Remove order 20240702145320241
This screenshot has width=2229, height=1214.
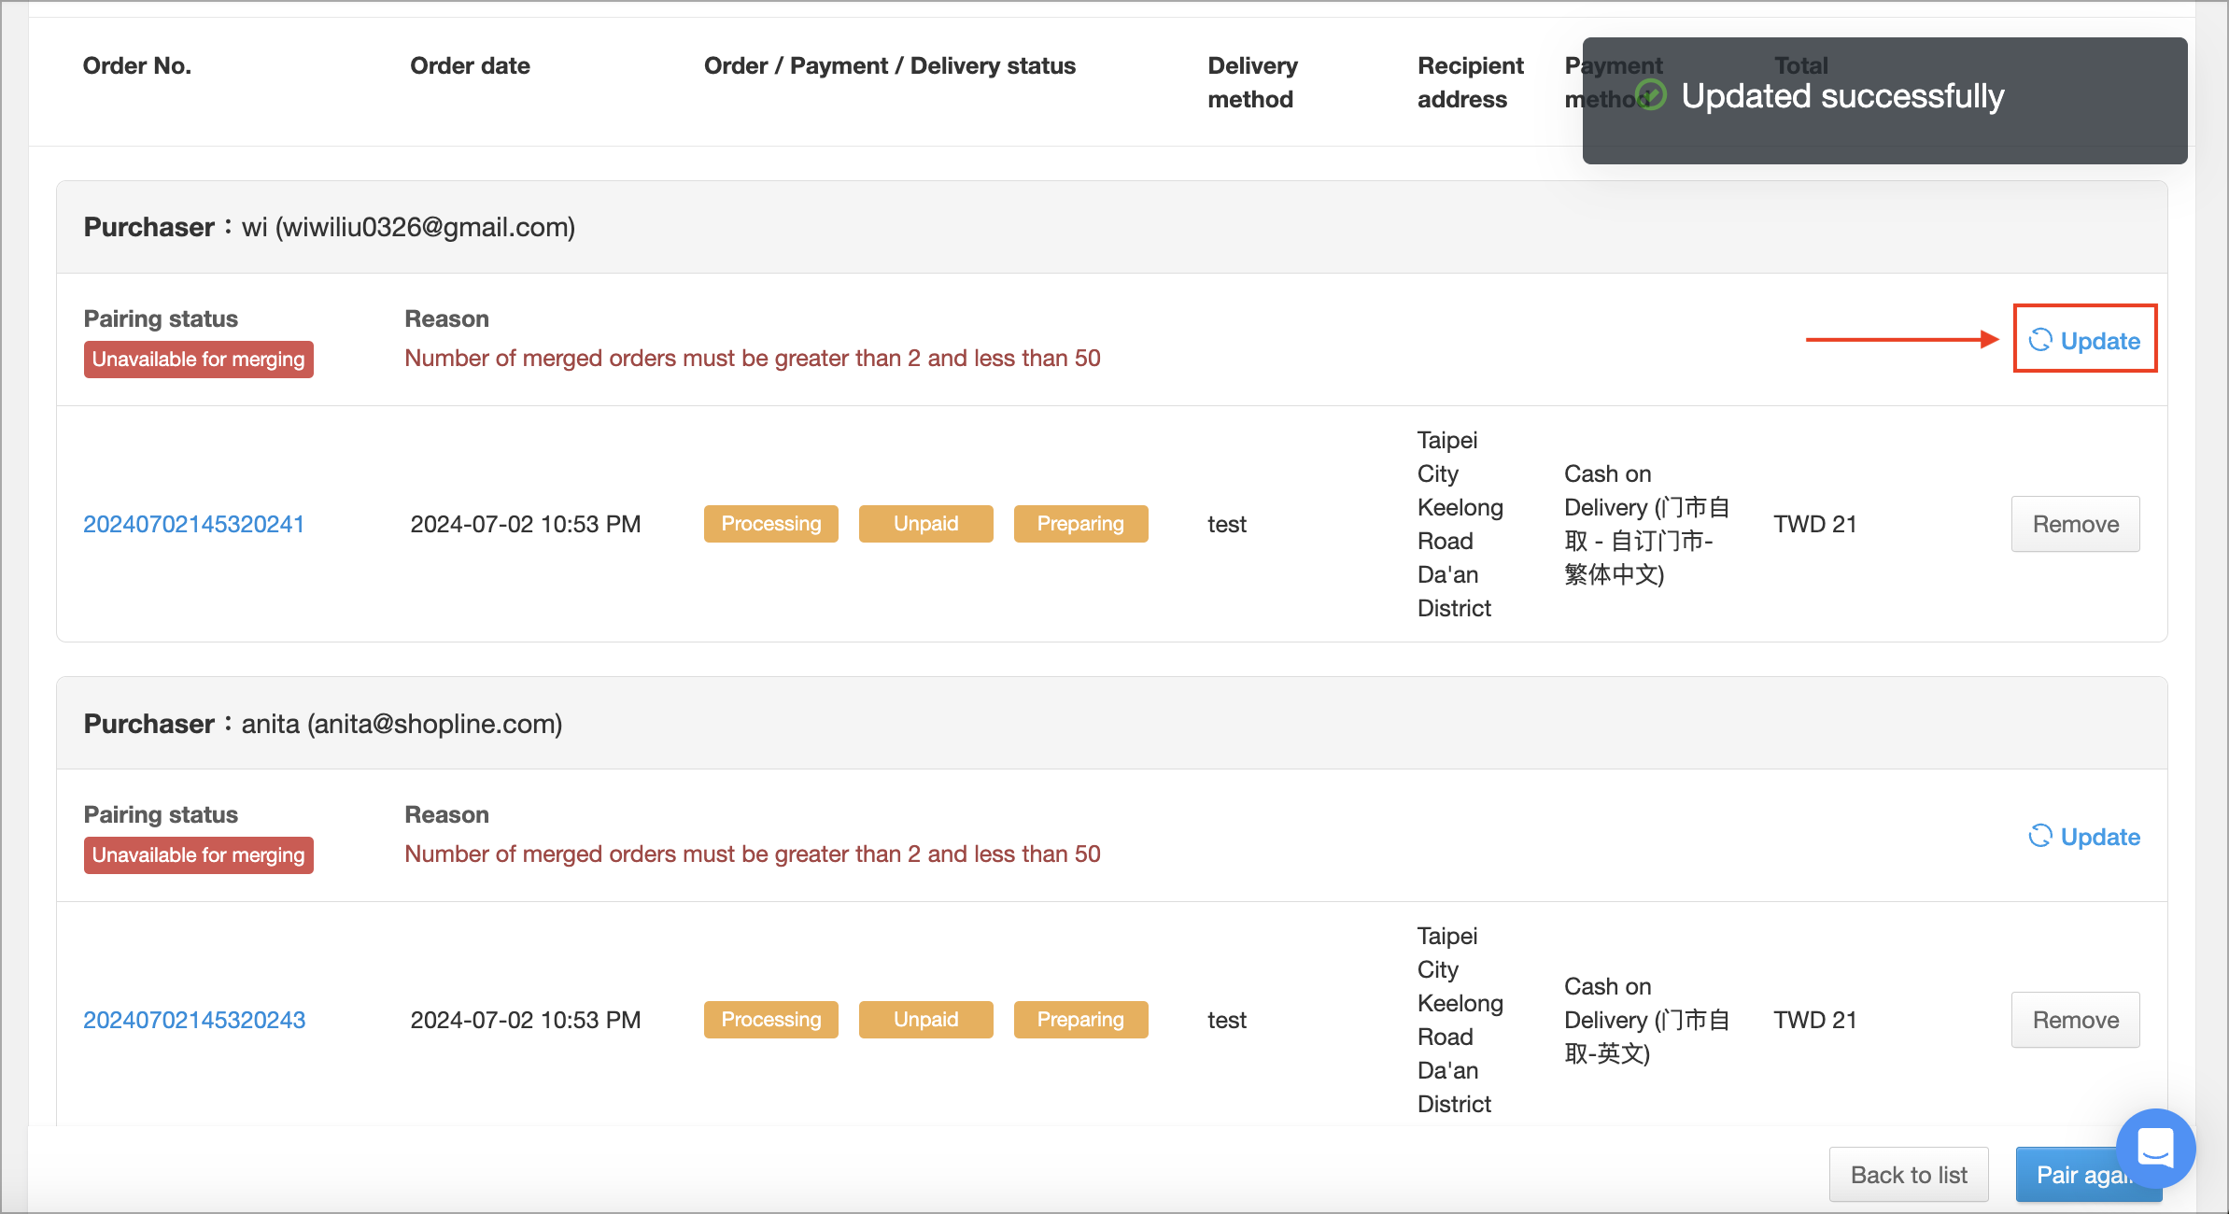click(x=2075, y=524)
